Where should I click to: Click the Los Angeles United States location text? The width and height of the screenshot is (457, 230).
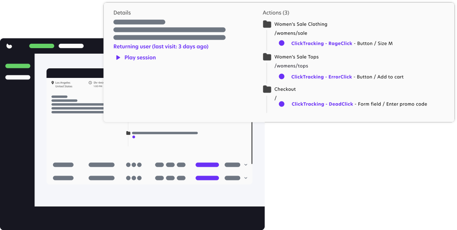pyautogui.click(x=64, y=84)
